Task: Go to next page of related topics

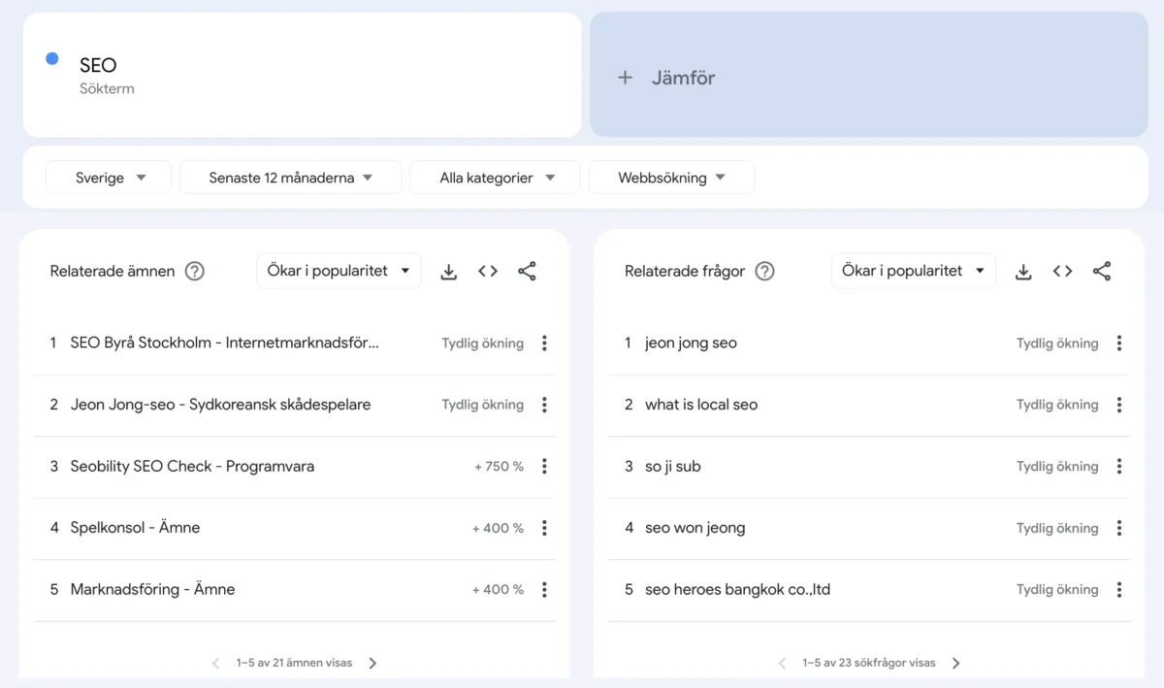Action: 372,664
